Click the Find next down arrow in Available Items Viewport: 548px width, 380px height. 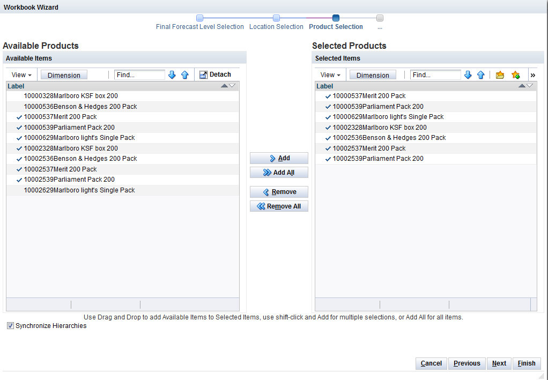pyautogui.click(x=172, y=74)
